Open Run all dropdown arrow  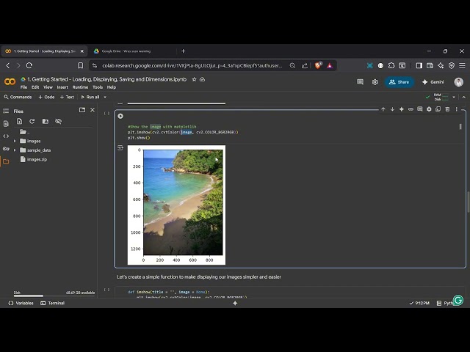(105, 97)
